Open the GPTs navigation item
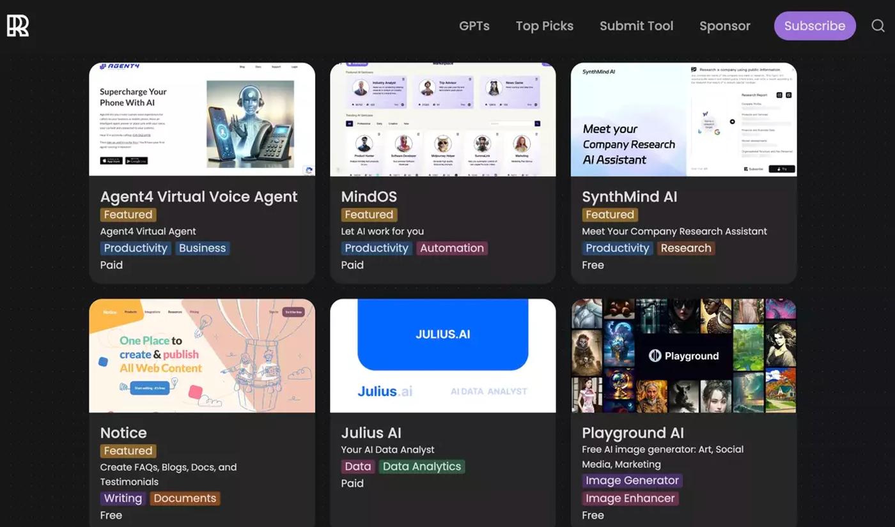The image size is (895, 527). coord(474,26)
